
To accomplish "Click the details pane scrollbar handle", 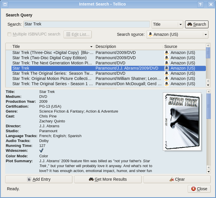I will point(208,106).
